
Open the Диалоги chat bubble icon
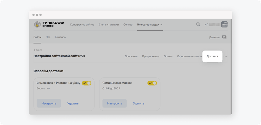tap(224, 37)
